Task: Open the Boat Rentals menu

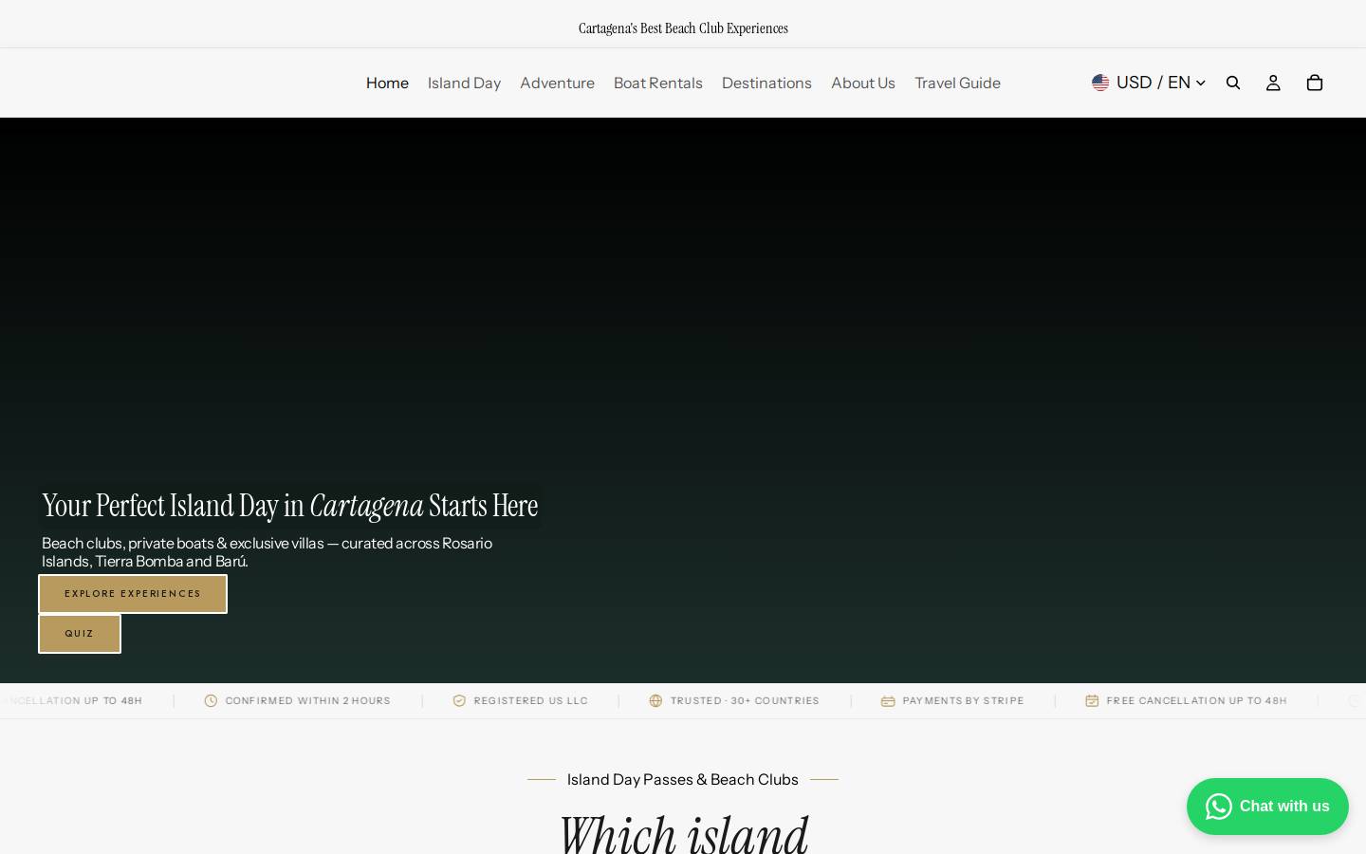Action: coord(658,83)
